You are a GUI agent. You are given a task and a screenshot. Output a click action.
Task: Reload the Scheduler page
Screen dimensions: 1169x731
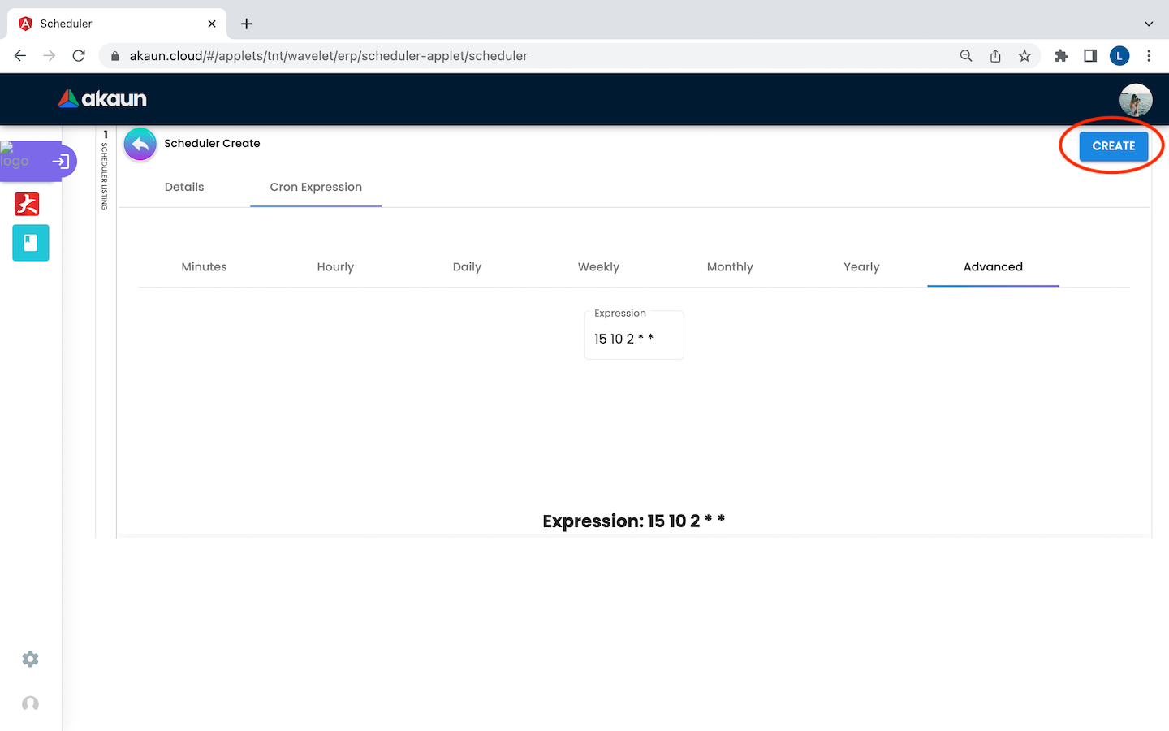(x=79, y=56)
